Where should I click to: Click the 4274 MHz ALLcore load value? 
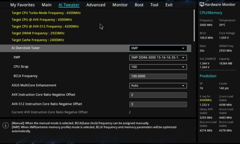tap(206, 131)
